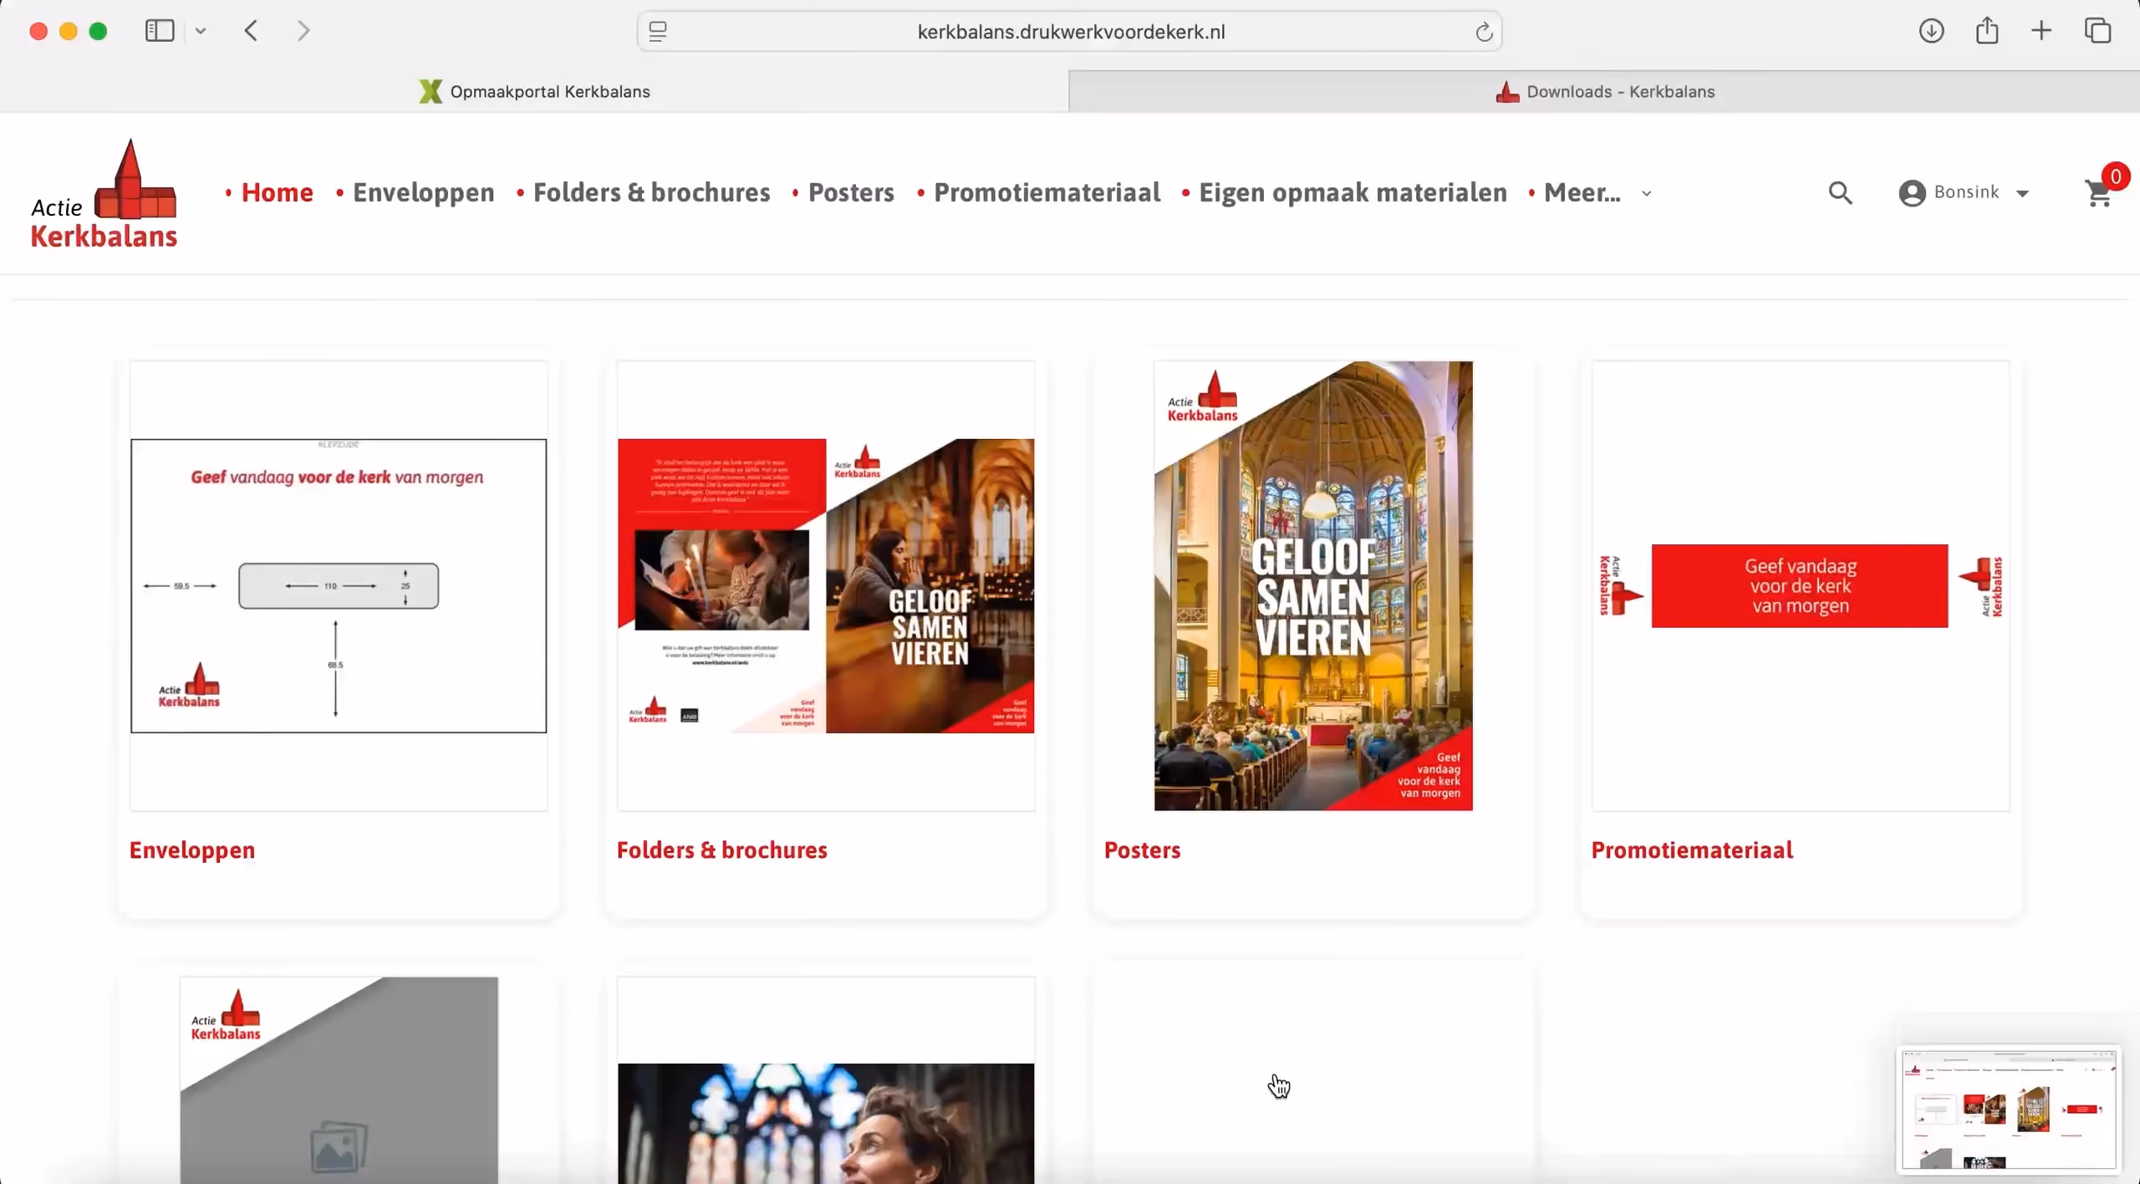The height and width of the screenshot is (1184, 2140).
Task: Click the Promotiemateriaal category title link
Action: [1693, 850]
